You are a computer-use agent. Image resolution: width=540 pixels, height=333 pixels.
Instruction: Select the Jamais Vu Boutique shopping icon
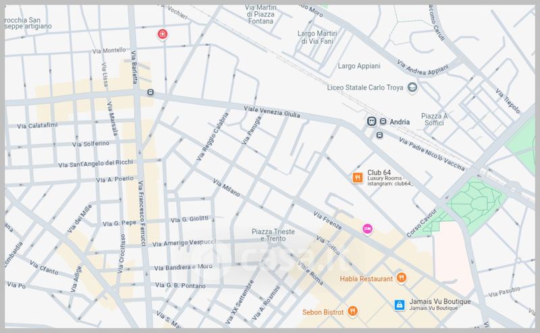[400, 305]
